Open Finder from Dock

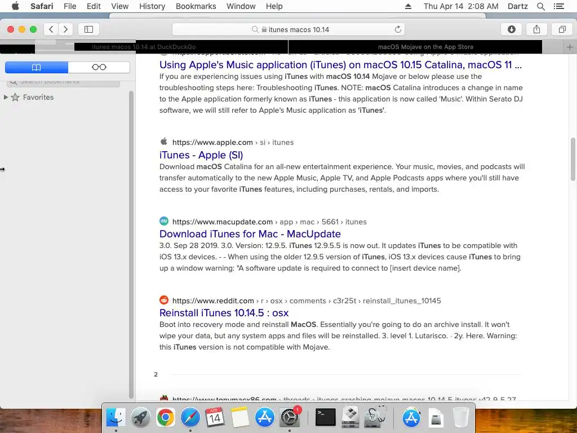point(116,418)
